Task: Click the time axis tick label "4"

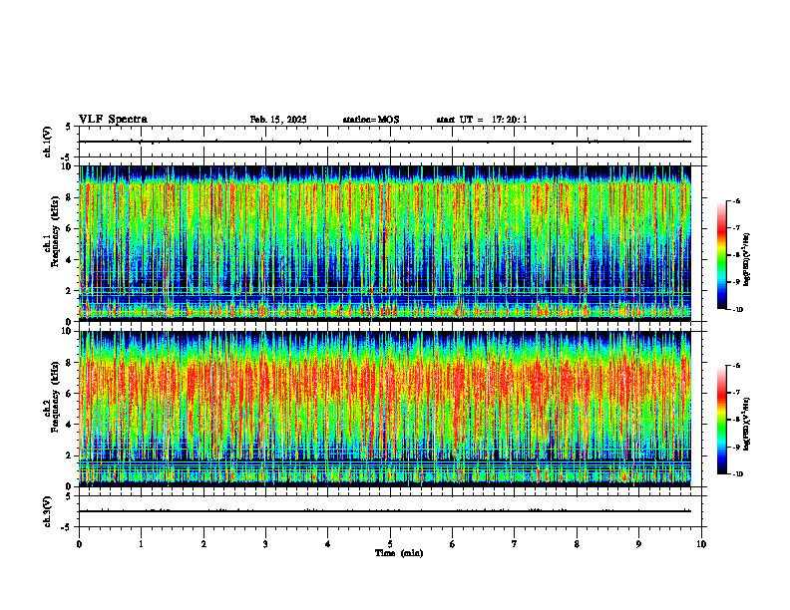Action: tap(328, 544)
